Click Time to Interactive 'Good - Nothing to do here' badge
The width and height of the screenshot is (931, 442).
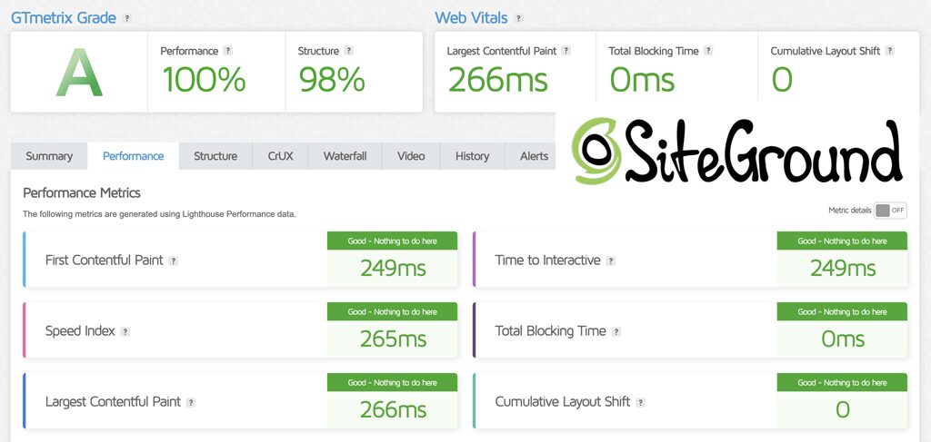click(842, 241)
